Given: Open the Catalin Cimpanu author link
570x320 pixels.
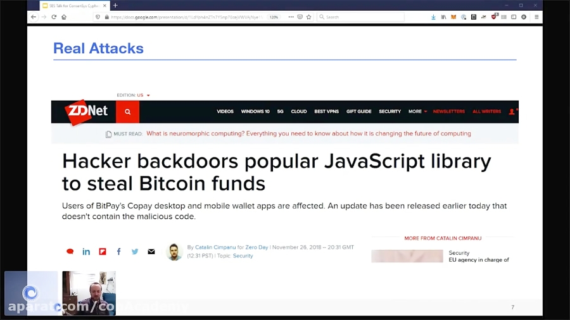Looking at the screenshot, I should click(215, 247).
